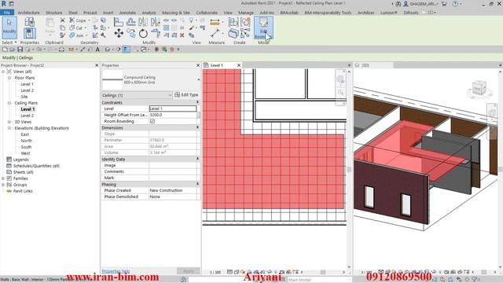
Task: Click the Type Properties ribbon icon
Action: (30, 22)
